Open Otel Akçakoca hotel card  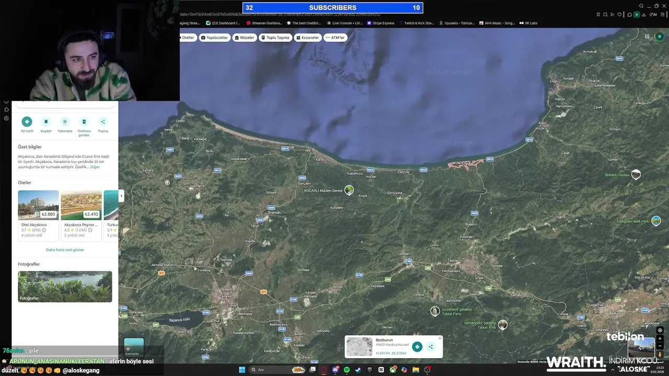click(38, 216)
